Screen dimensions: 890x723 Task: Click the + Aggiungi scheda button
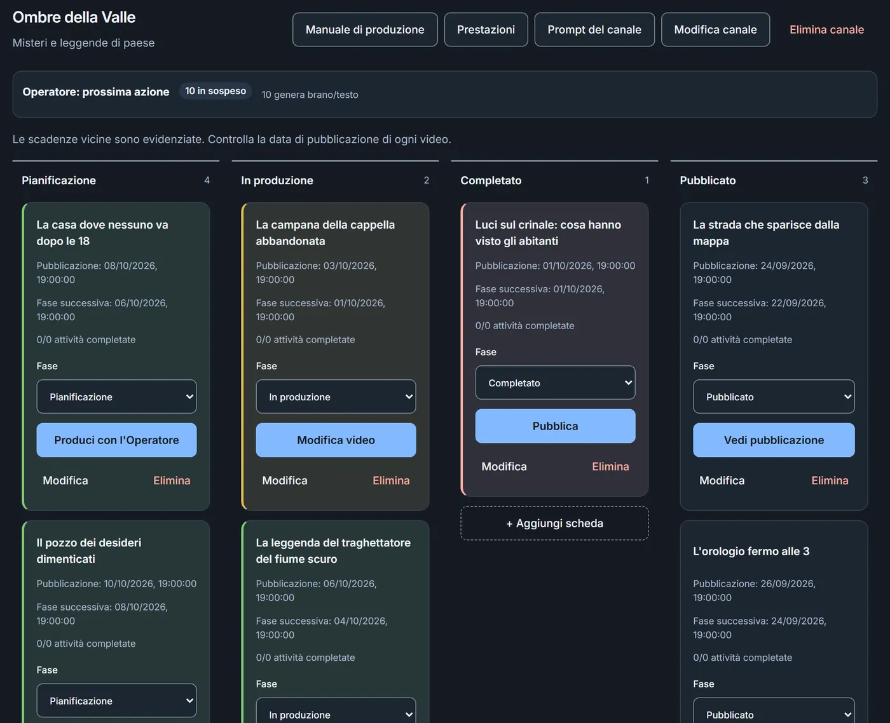pyautogui.click(x=554, y=524)
